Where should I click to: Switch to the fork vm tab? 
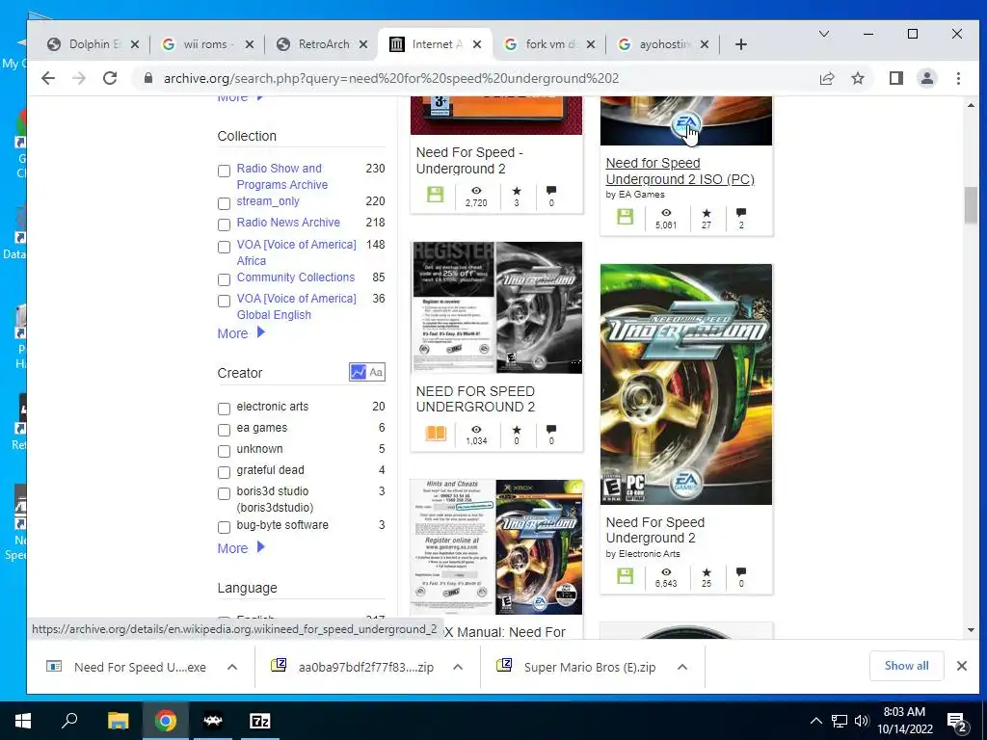(548, 44)
